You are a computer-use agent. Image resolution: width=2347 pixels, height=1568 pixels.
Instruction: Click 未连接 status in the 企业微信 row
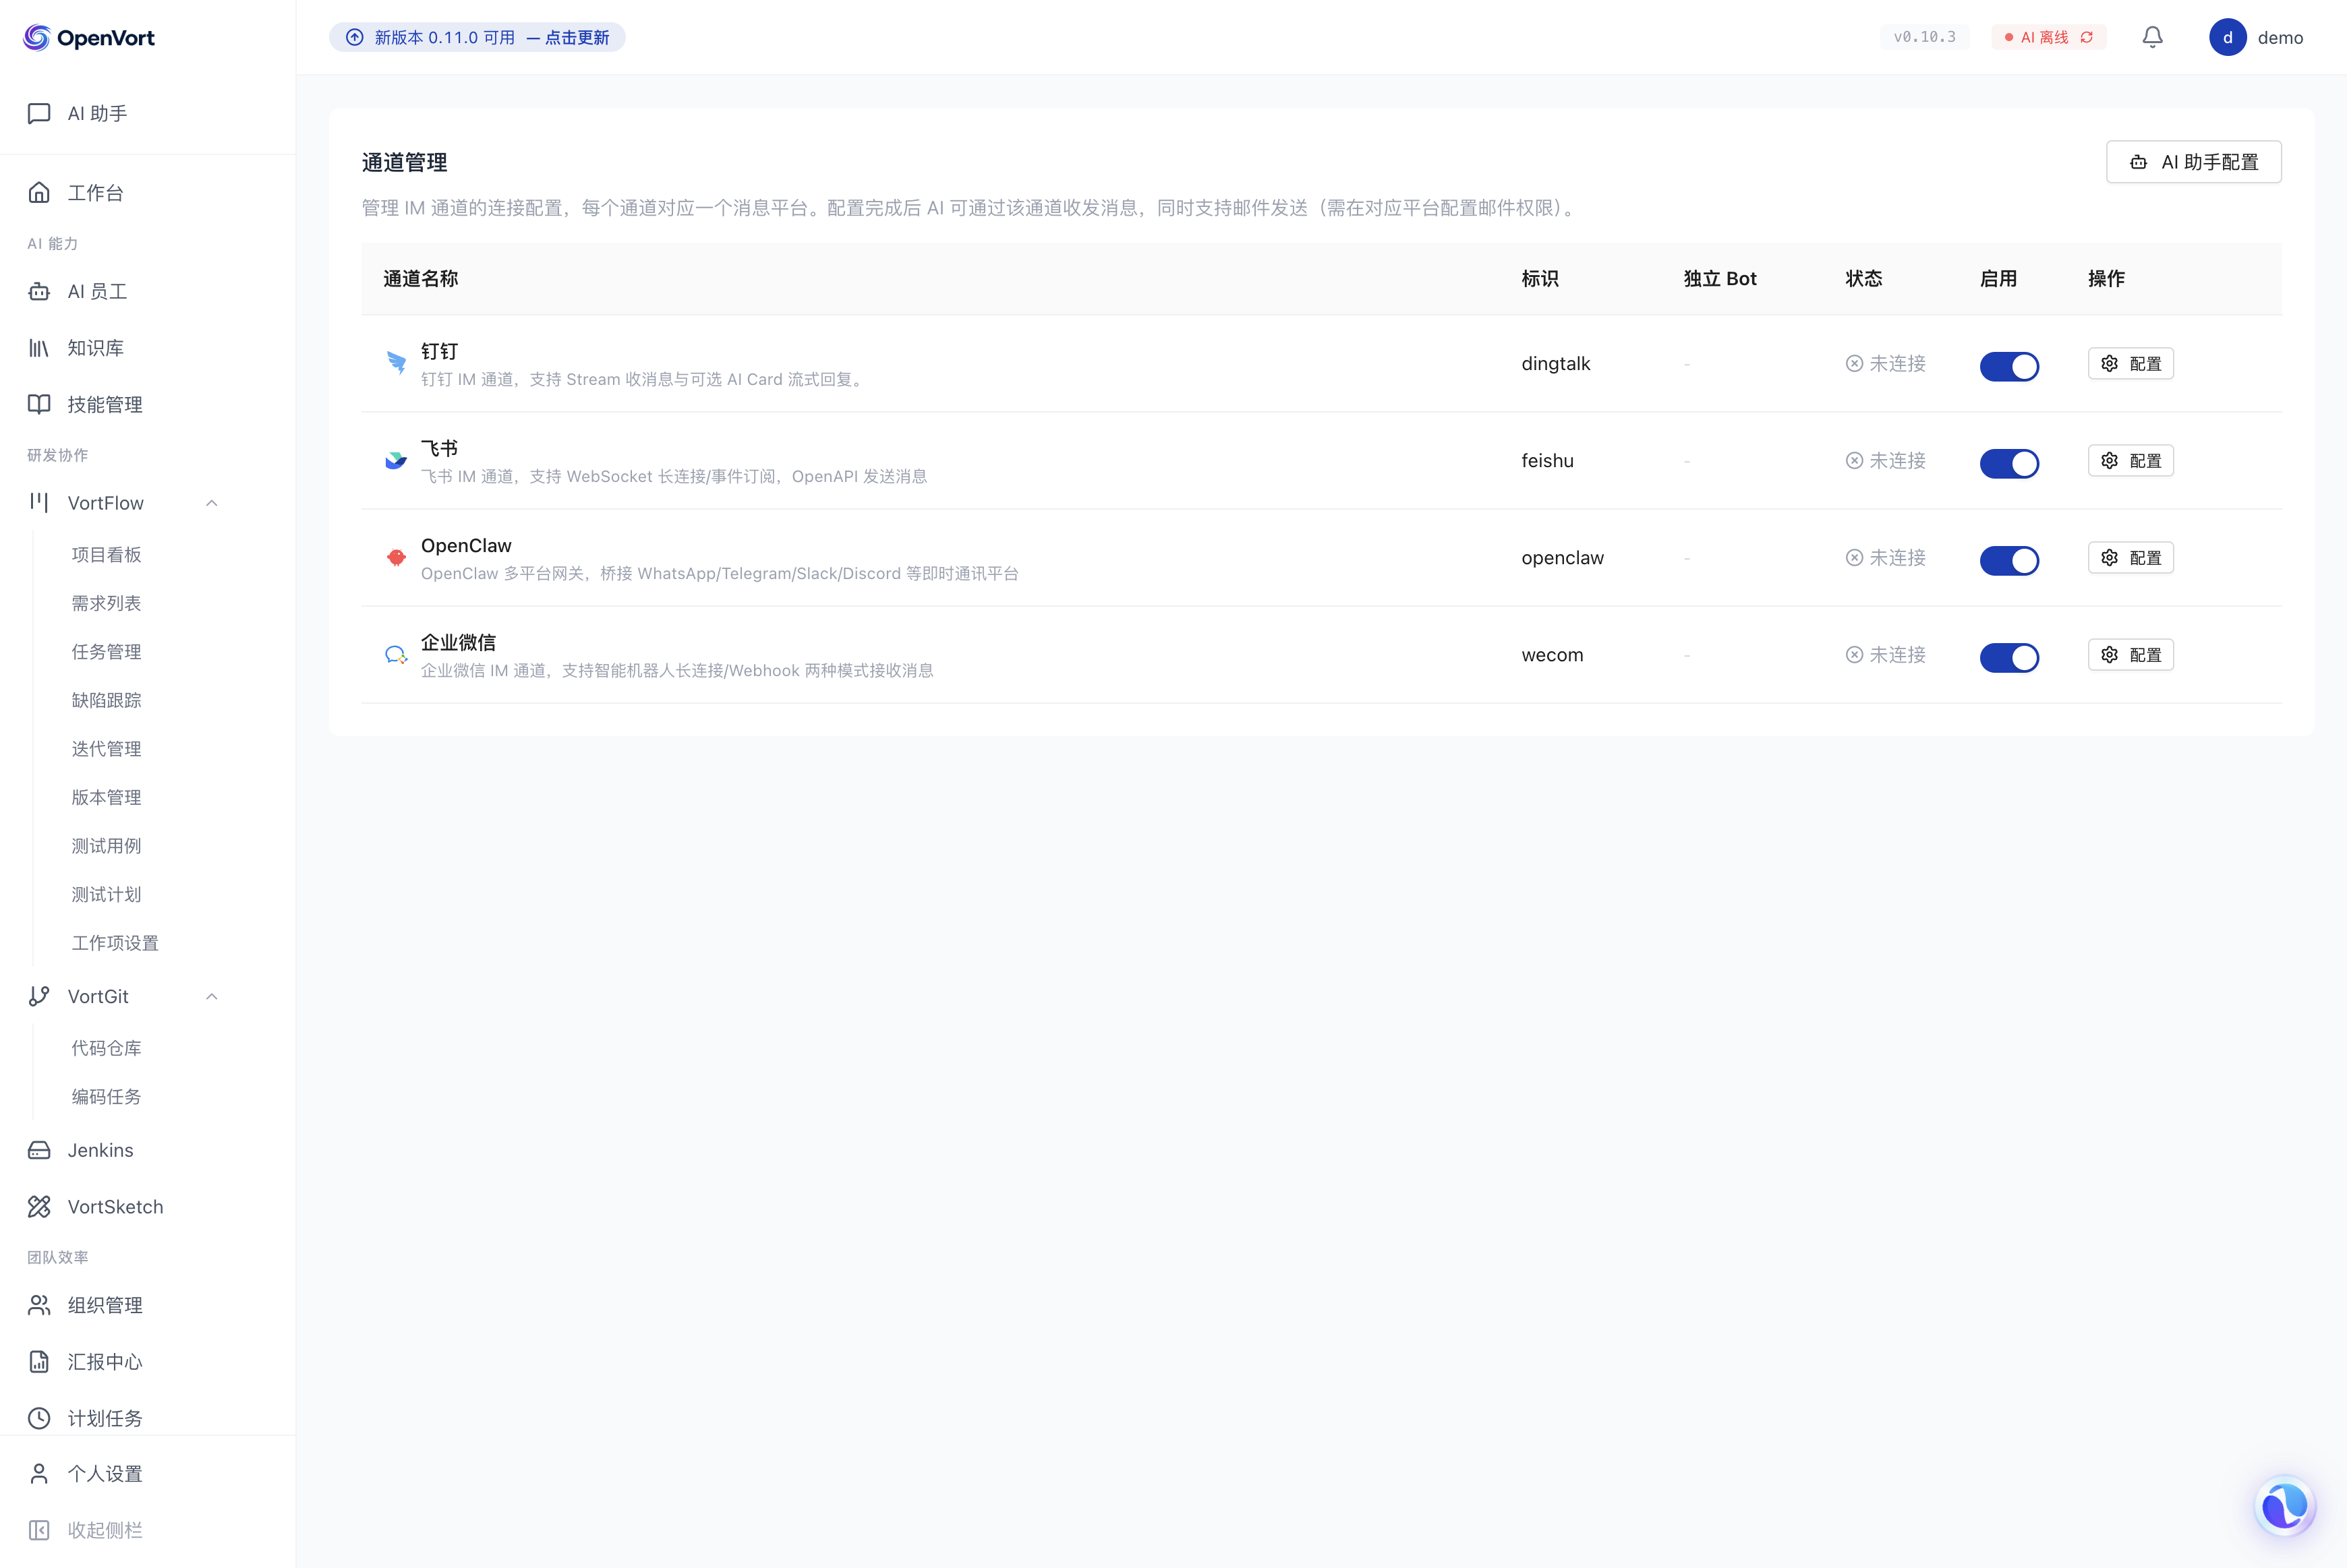(1886, 654)
